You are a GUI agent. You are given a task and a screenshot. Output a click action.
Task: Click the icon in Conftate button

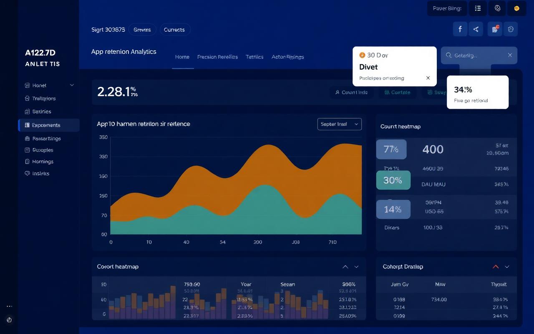[387, 93]
